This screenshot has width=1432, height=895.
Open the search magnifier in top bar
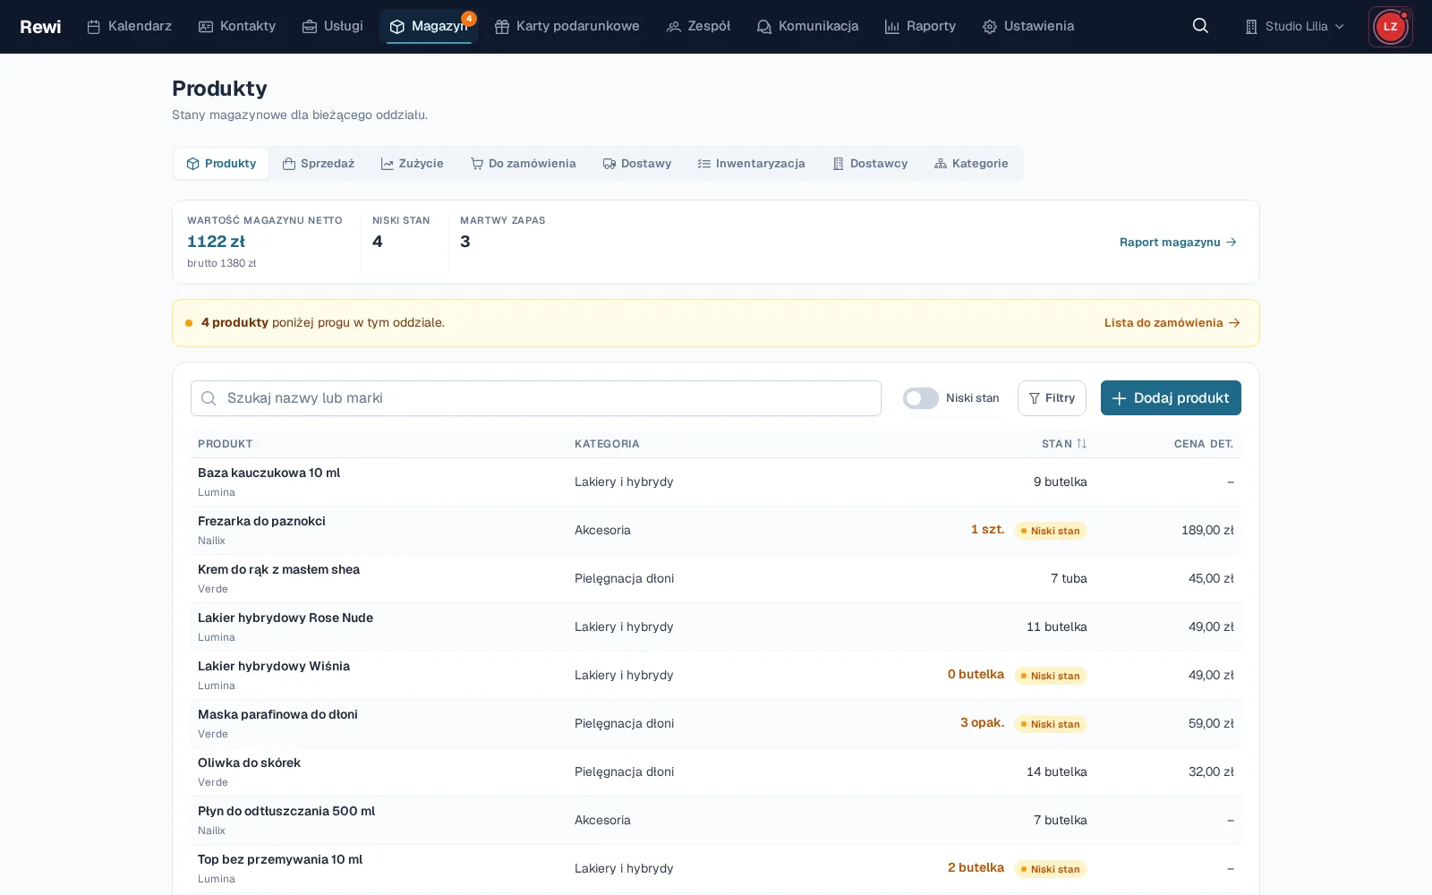(1200, 26)
